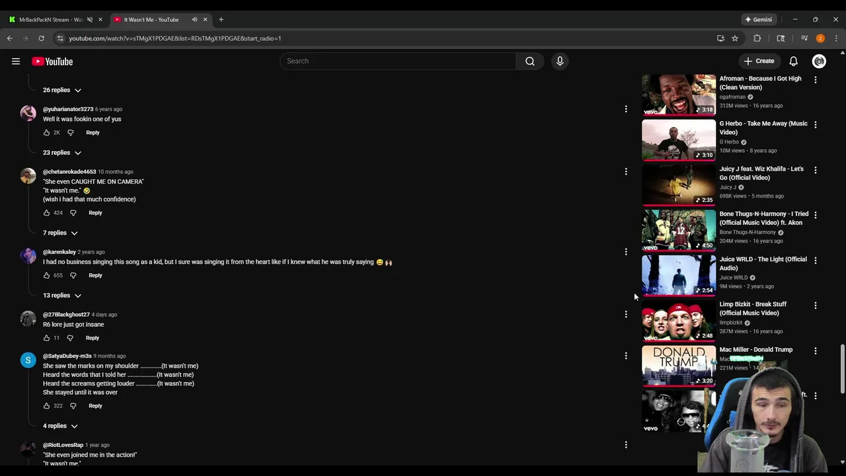Viewport: 846px width, 476px height.
Task: Dislike the comment by @SatyaDubey-m3s
Action: tap(73, 406)
